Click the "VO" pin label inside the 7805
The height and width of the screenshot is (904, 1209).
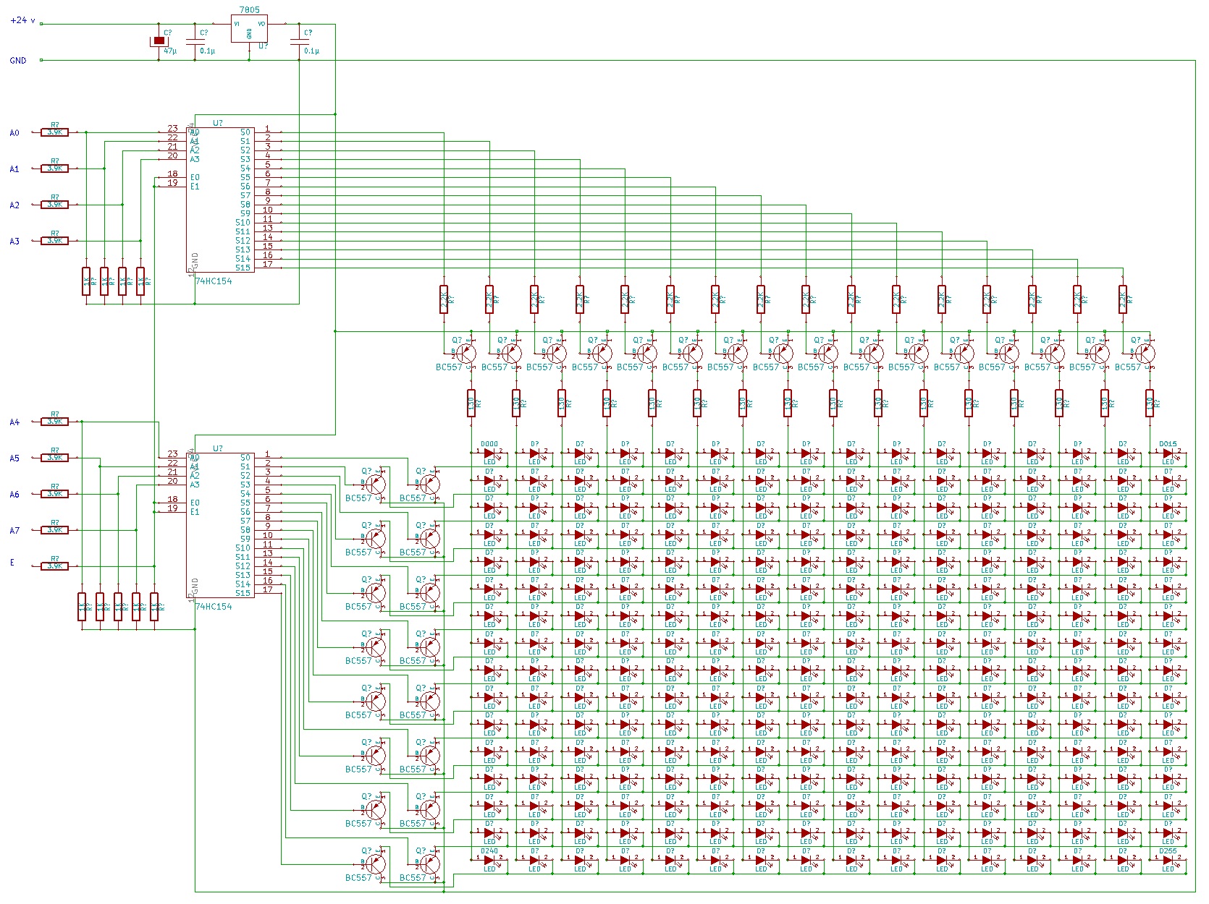tap(261, 24)
